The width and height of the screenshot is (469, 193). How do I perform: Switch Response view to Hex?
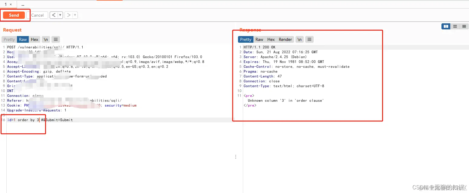pos(271,39)
